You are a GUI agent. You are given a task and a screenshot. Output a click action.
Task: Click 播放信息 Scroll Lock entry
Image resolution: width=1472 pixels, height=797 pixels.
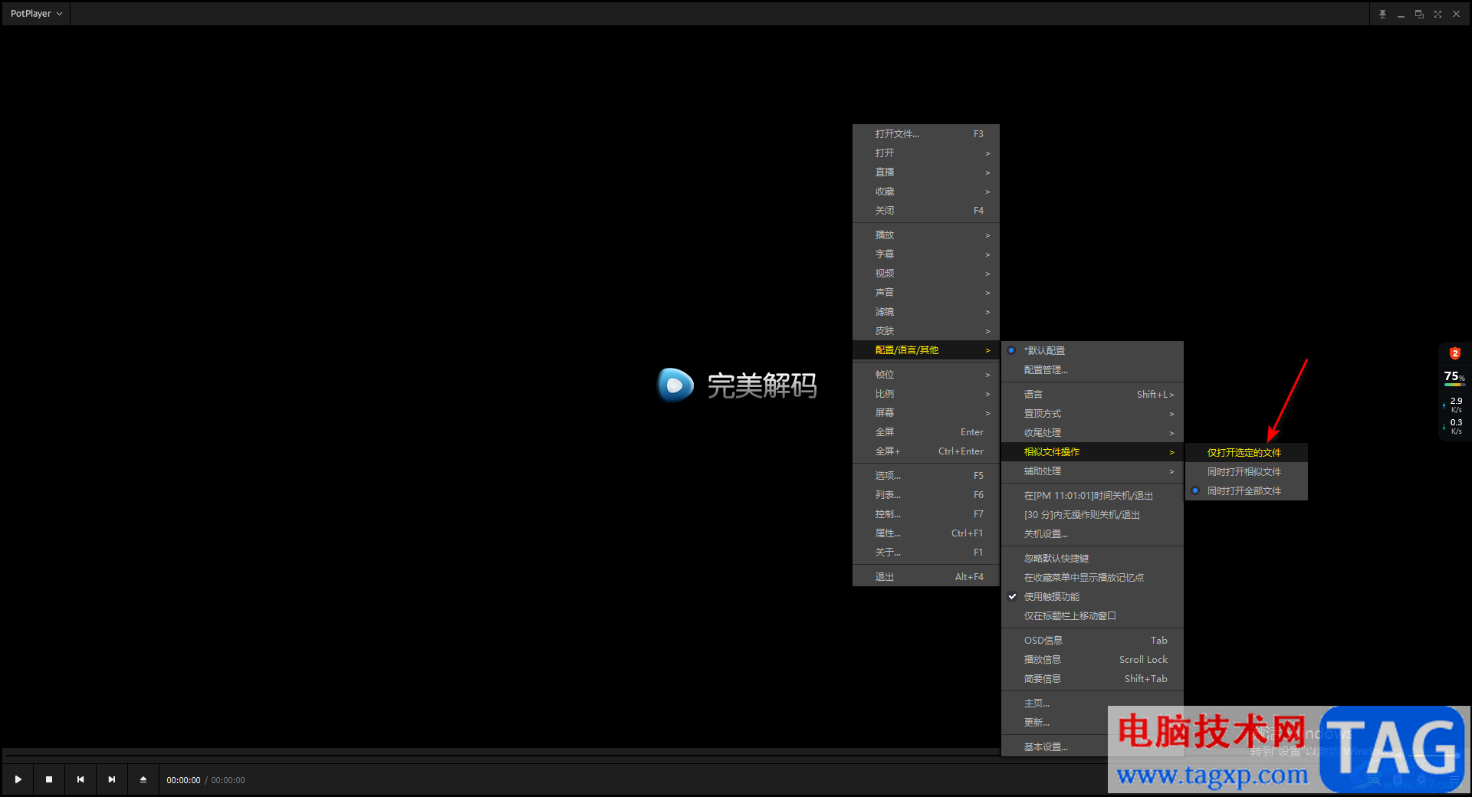1092,659
